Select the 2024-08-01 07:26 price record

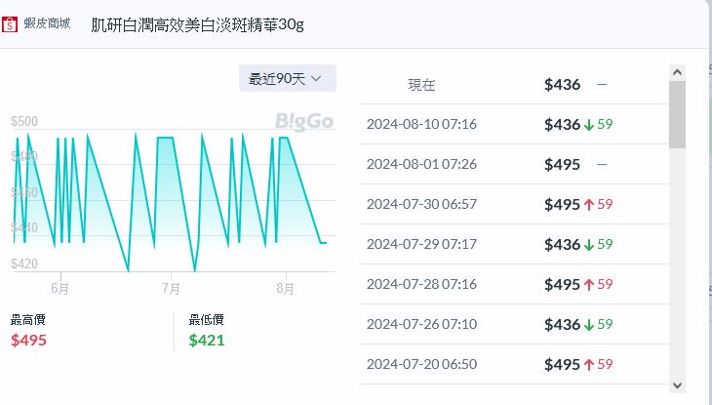click(x=513, y=164)
